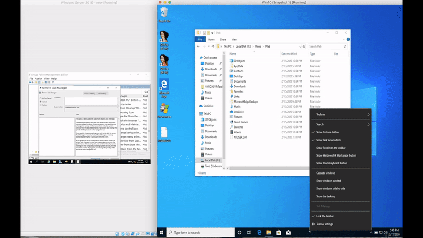
Task: Click the blue Help icon in File Explorer
Action: 348,39
